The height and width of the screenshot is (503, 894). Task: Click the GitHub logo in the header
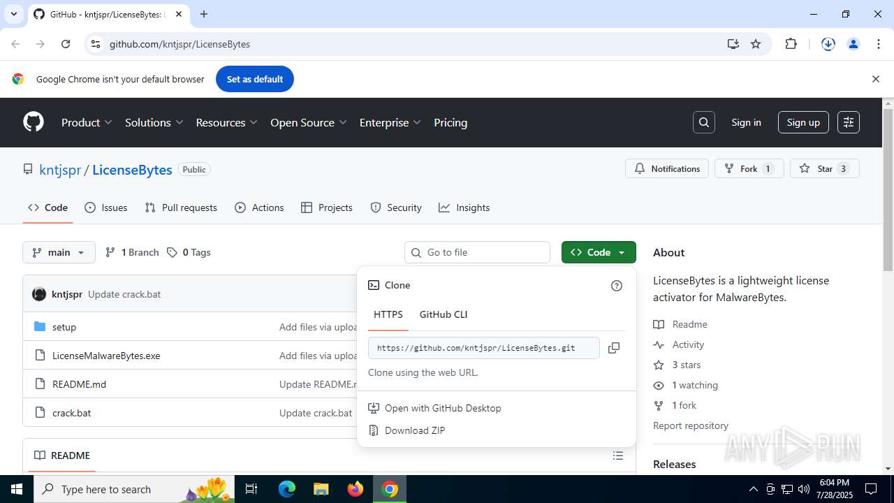coord(34,122)
